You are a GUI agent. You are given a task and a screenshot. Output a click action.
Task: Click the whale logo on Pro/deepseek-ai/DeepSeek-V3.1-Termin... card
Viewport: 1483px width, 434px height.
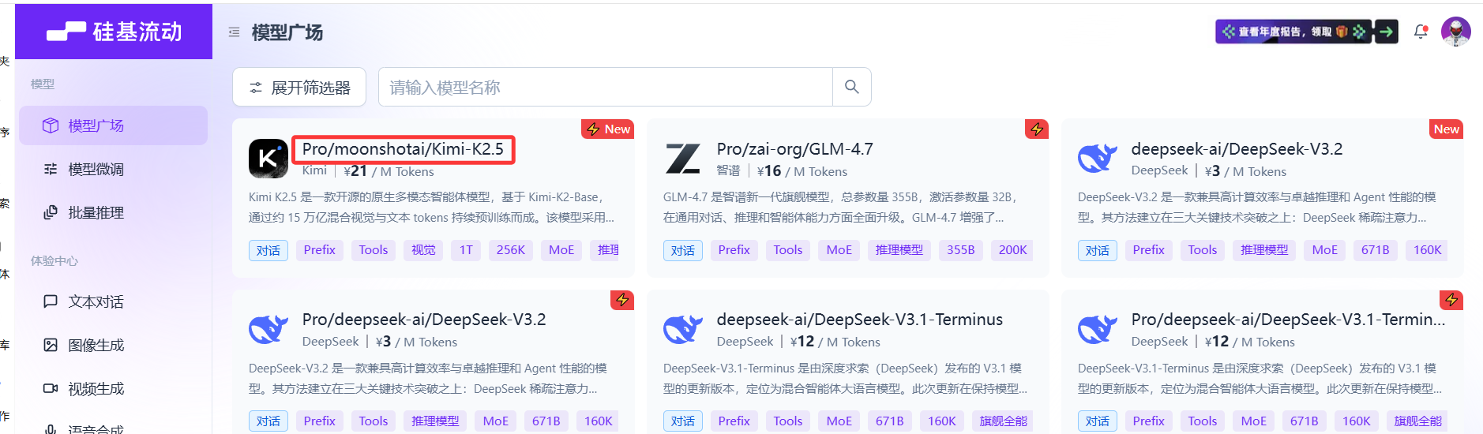[x=1098, y=329]
